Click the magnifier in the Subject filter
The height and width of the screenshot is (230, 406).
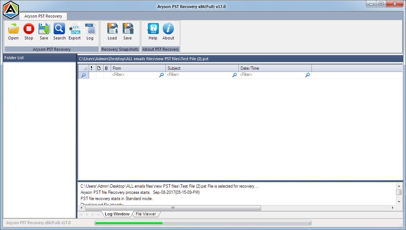pos(235,75)
